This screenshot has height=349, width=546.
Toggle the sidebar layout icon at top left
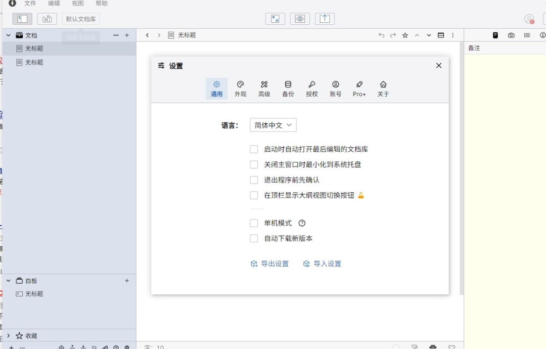coord(21,18)
